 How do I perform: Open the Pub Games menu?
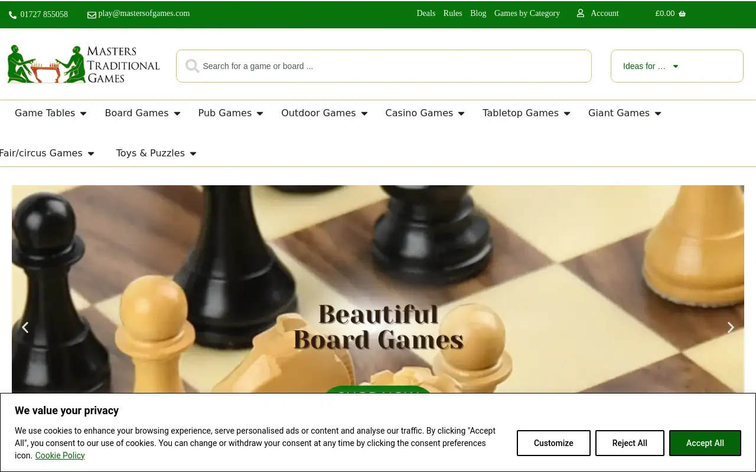[x=225, y=113]
